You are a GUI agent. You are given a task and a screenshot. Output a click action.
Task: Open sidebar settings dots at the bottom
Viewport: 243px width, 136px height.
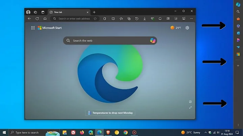(238, 125)
